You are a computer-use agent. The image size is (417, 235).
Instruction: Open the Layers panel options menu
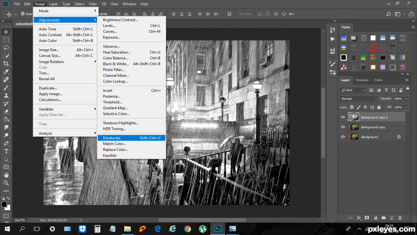click(407, 80)
